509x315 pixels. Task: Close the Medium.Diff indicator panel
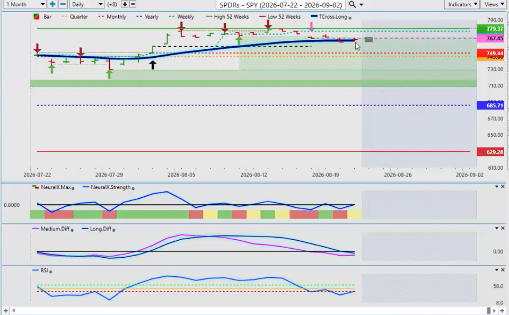[503, 228]
